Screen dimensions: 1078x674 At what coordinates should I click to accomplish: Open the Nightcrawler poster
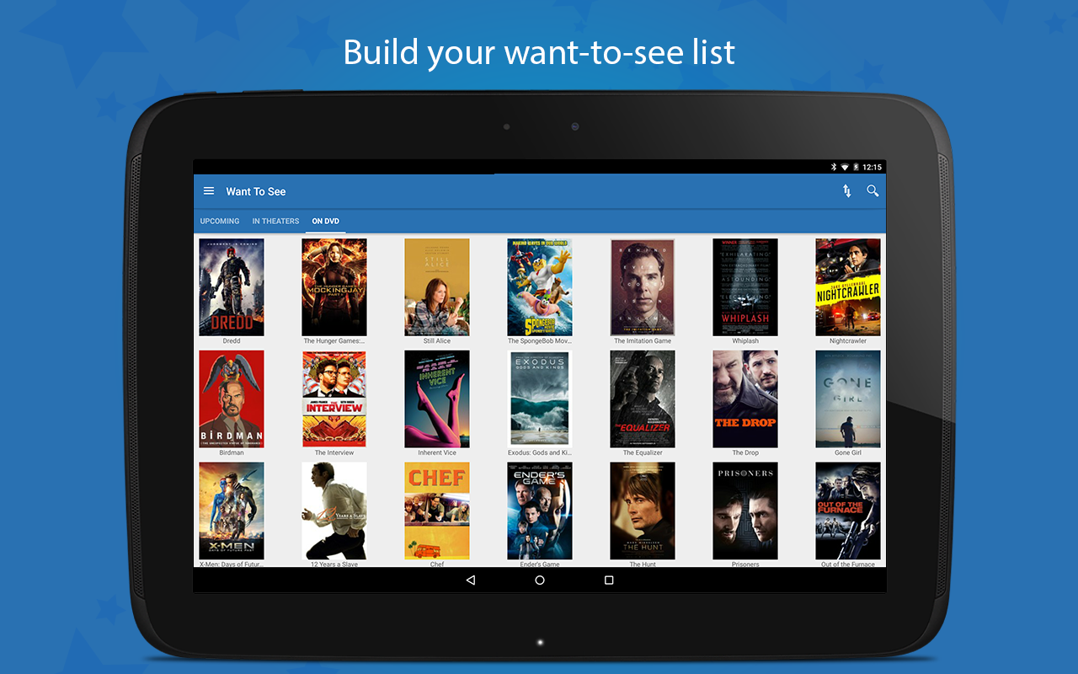(848, 287)
